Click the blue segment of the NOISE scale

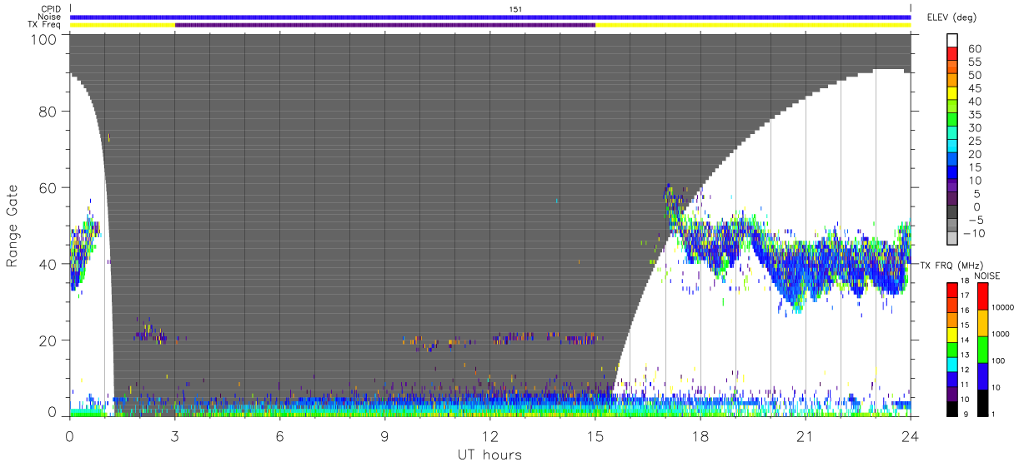click(x=982, y=375)
